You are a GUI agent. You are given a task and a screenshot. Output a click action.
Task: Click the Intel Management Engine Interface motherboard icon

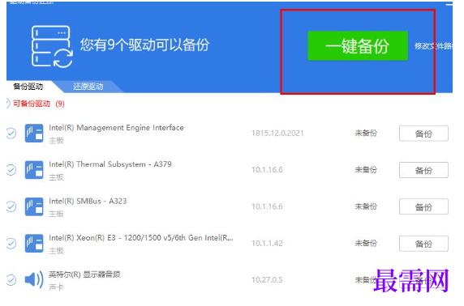pos(34,134)
